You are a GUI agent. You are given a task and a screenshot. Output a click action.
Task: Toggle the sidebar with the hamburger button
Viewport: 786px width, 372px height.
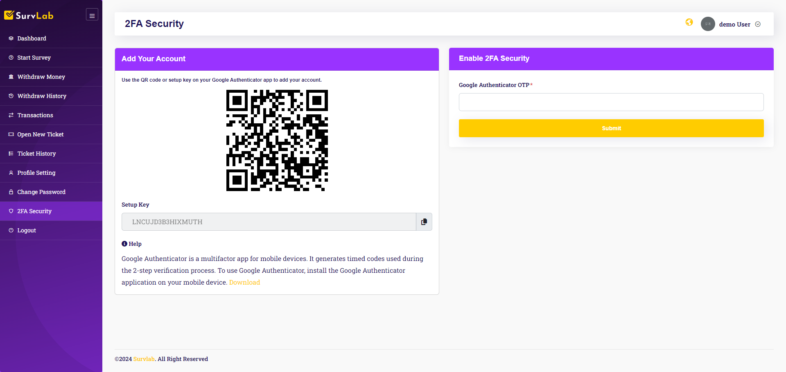pos(92,14)
